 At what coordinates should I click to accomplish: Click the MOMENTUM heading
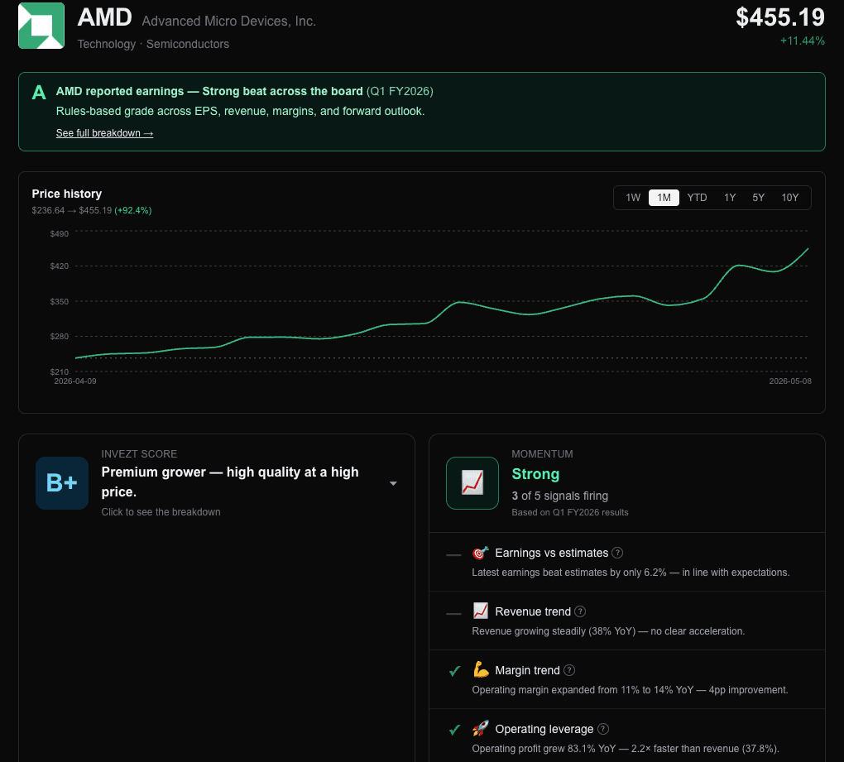pos(542,453)
